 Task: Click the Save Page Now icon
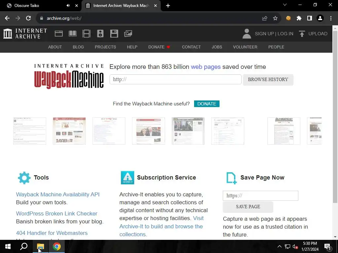231,178
